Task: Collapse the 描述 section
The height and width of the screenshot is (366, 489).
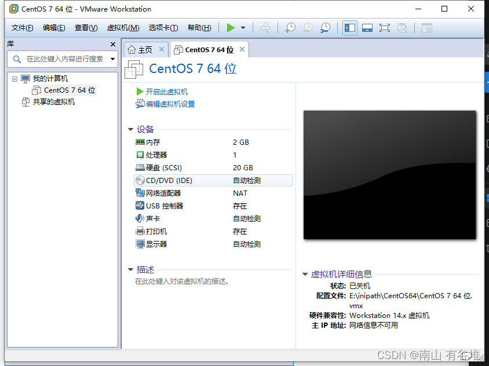Action: tap(131, 270)
